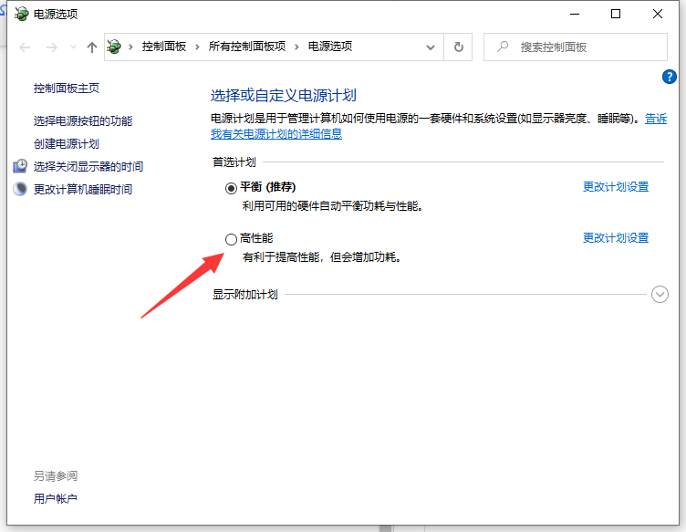The height and width of the screenshot is (532, 686).
Task: Select the 高性能 power plan radio button
Action: (x=231, y=239)
